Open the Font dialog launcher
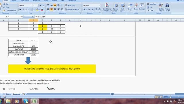Viewport: 184px width, 104px height. coord(44,13)
